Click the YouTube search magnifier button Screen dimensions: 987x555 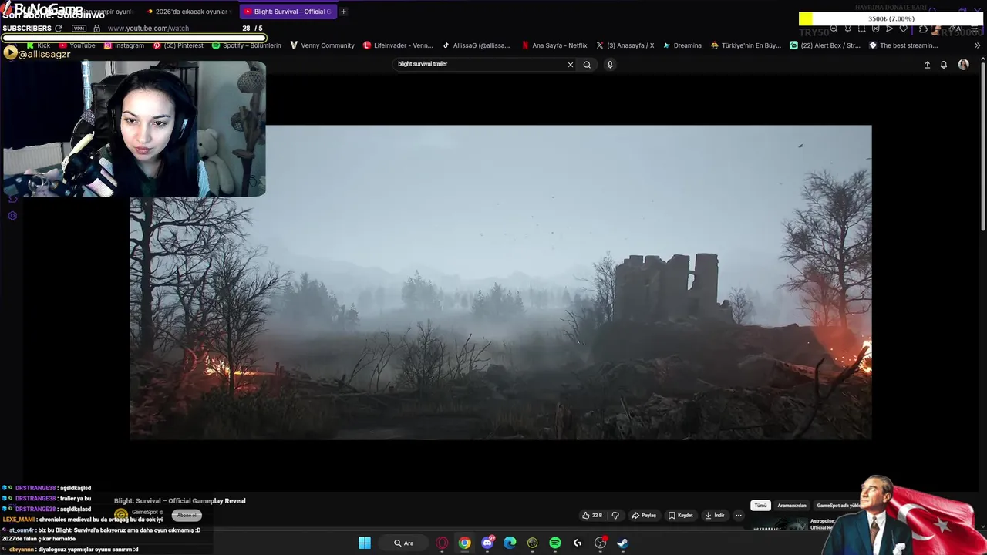(587, 65)
